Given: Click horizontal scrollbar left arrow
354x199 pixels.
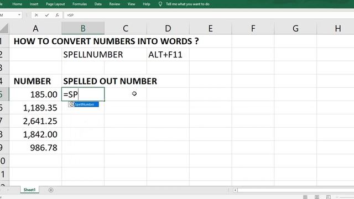Looking at the screenshot, I should pyautogui.click(x=235, y=190).
